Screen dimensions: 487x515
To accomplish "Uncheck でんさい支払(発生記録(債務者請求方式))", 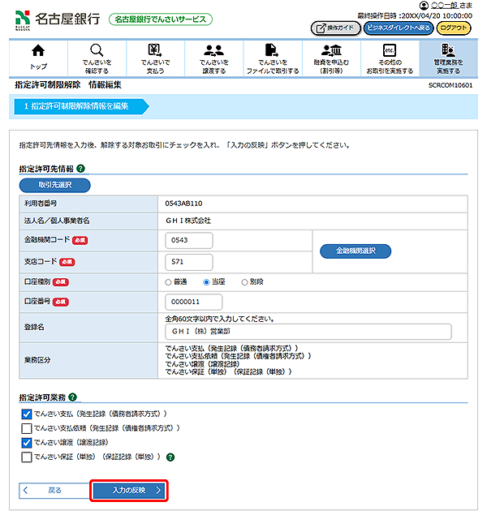I will click(27, 414).
